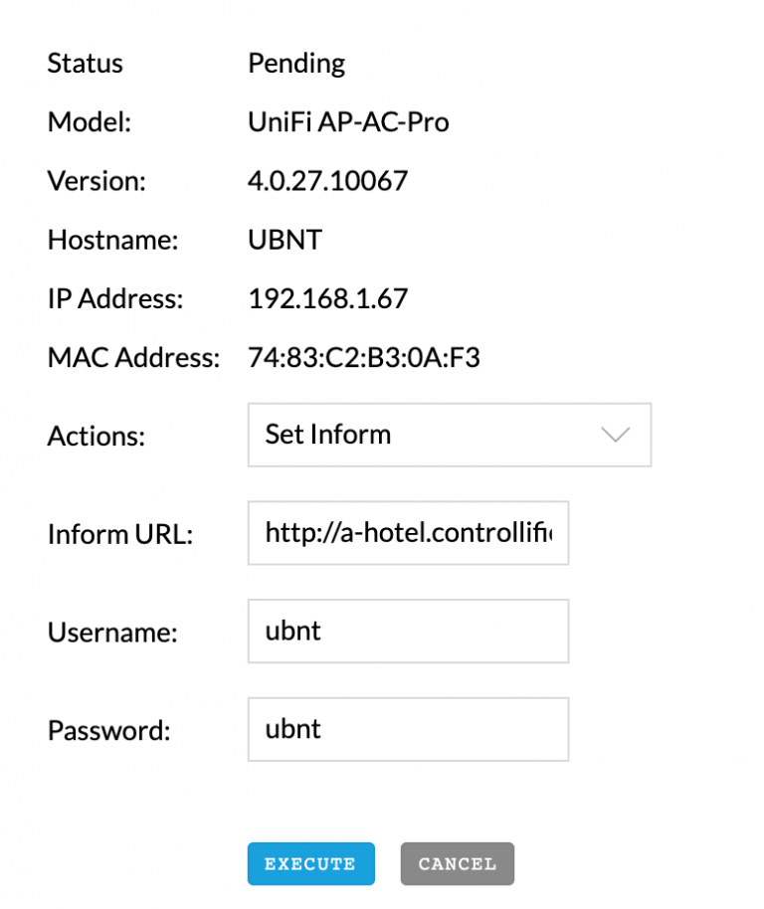Select the MAC address 74:83:C2:B3:0A:F3
764x909 pixels.
(363, 357)
